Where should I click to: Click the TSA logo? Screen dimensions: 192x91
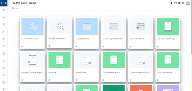(4, 3)
